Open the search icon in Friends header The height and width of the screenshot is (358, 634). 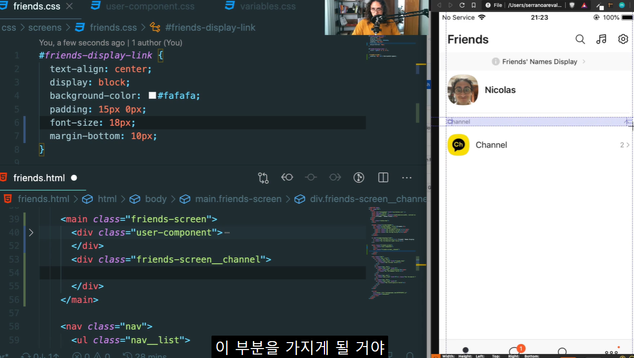coord(580,39)
